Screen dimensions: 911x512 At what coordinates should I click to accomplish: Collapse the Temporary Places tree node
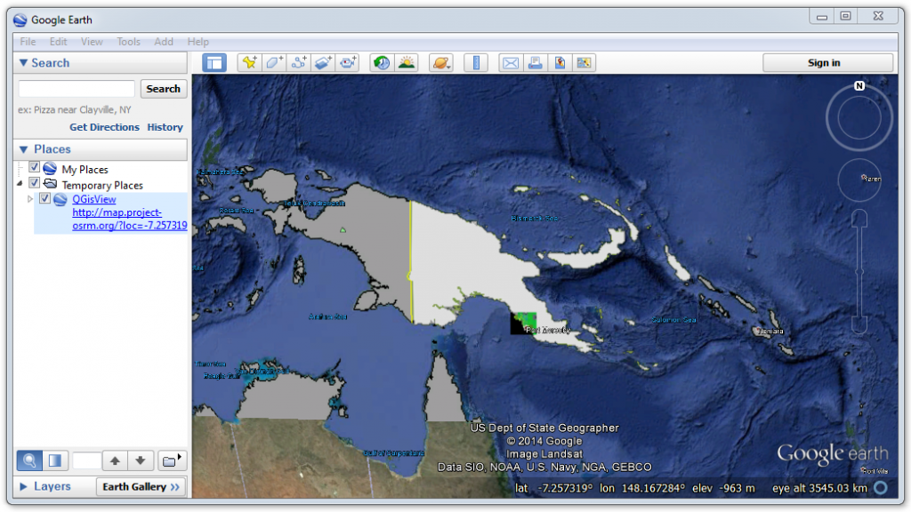tap(20, 183)
